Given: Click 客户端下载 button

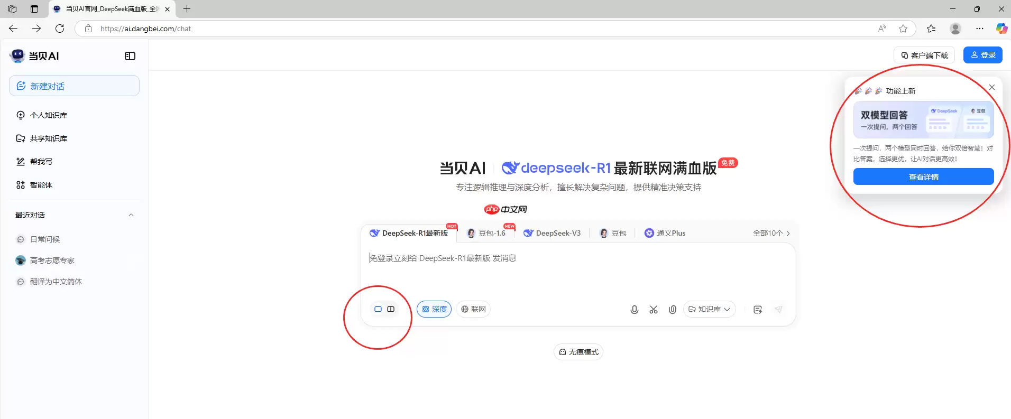Looking at the screenshot, I should (924, 55).
